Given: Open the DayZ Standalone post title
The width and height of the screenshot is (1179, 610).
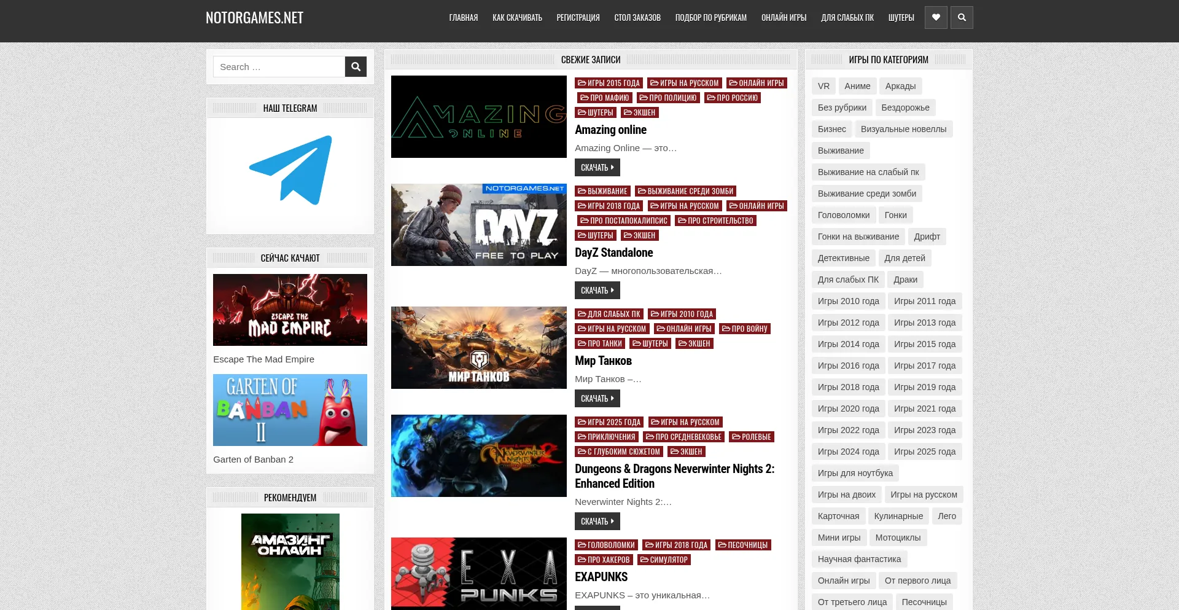Looking at the screenshot, I should click(613, 252).
